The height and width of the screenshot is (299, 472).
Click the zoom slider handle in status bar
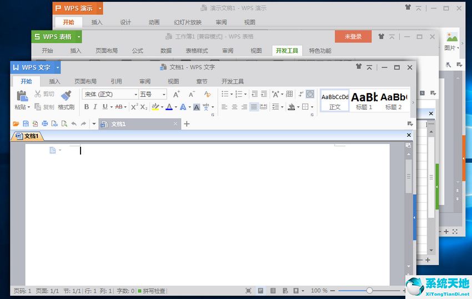coord(369,290)
